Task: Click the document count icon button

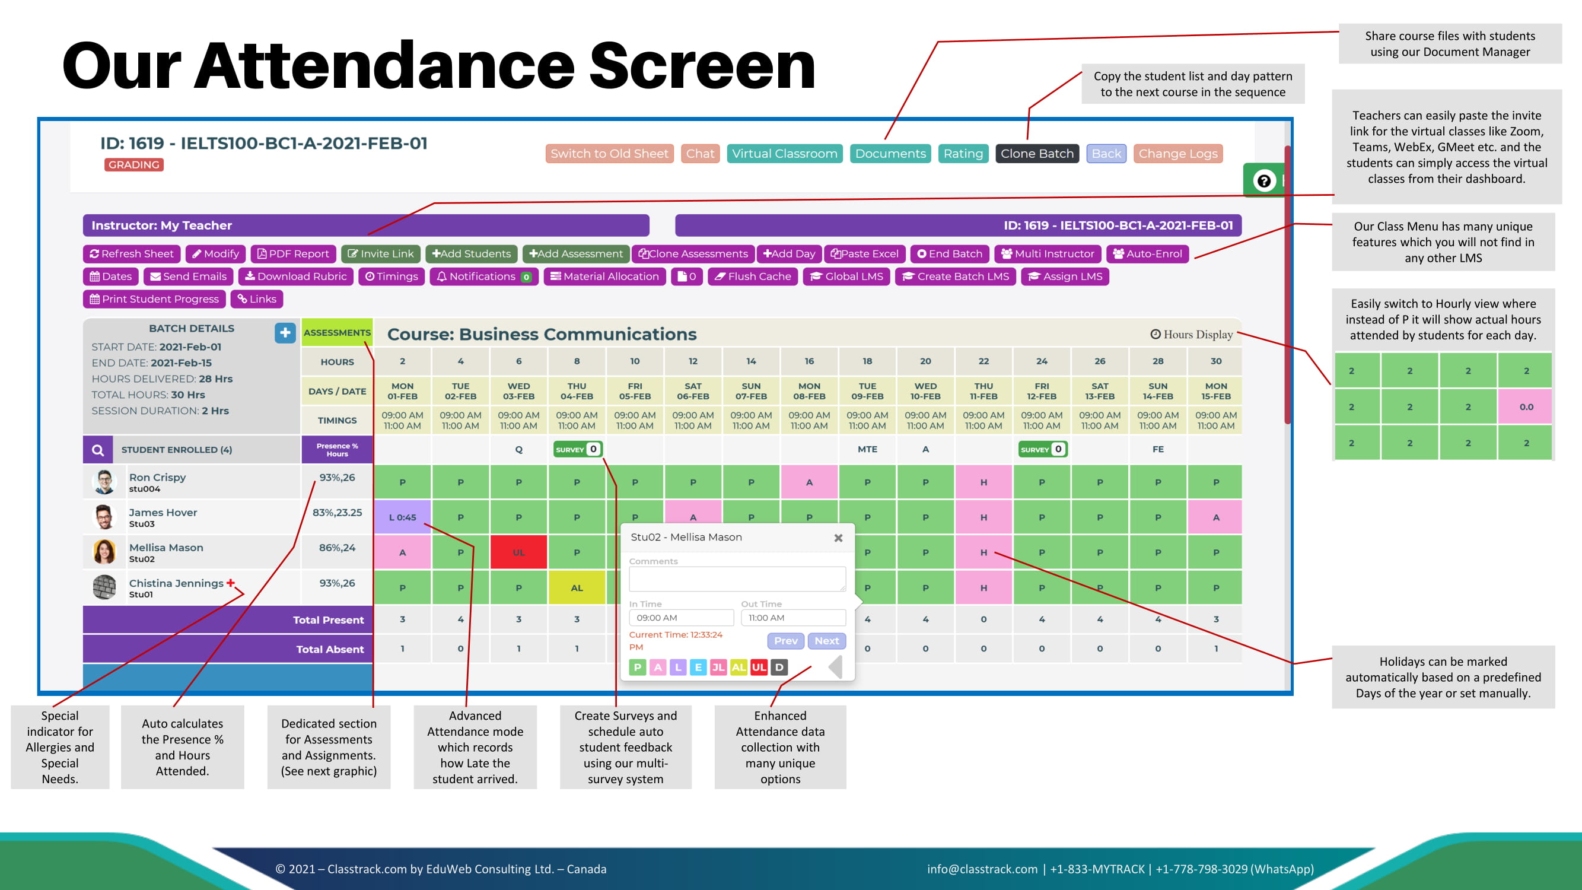Action: tap(686, 276)
